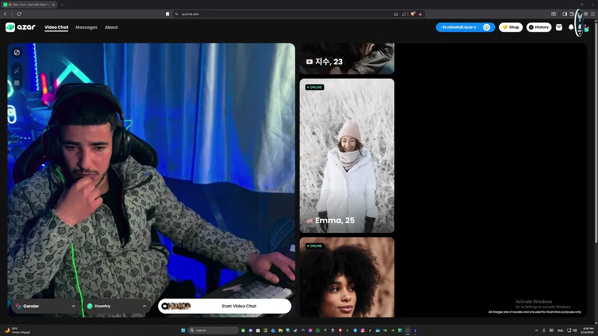Go back in browser history
Viewport: 598px width, 336px height.
pyautogui.click(x=5, y=14)
